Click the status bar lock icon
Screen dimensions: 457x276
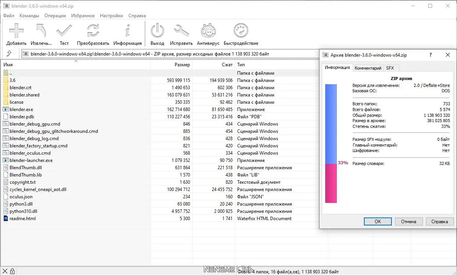(x=12, y=271)
